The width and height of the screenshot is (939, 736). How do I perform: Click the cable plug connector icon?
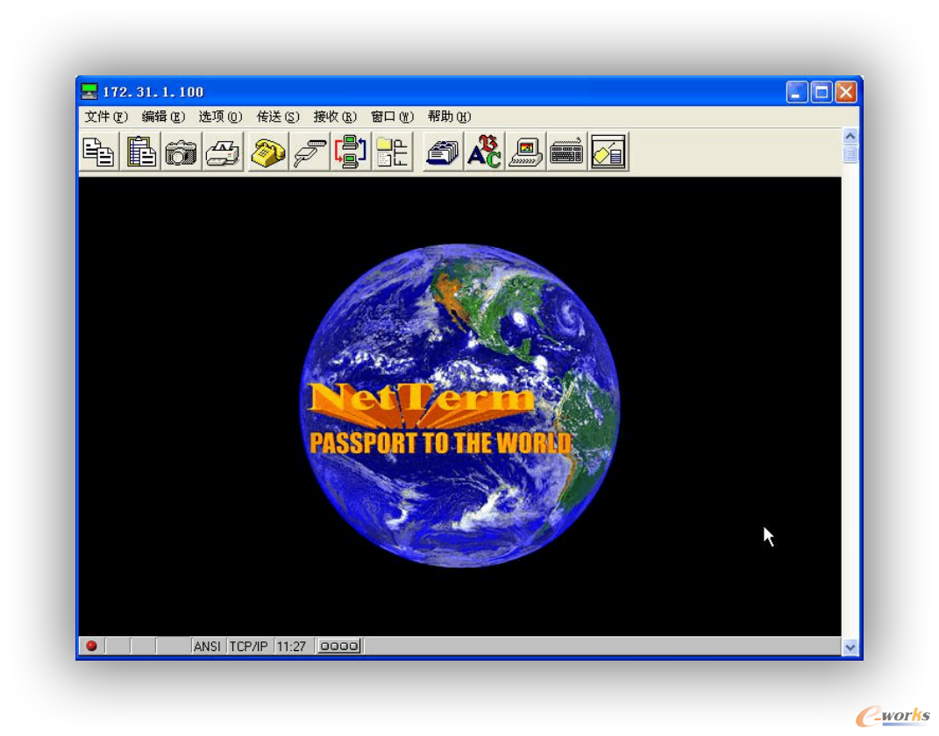point(309,152)
